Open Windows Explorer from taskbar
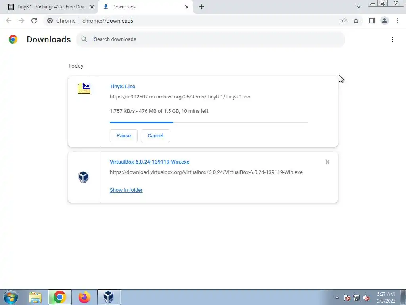 tap(35, 297)
